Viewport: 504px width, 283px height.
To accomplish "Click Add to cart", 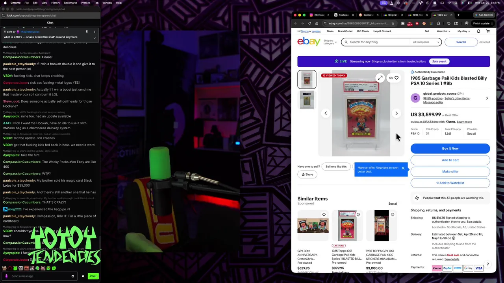I will [450, 160].
